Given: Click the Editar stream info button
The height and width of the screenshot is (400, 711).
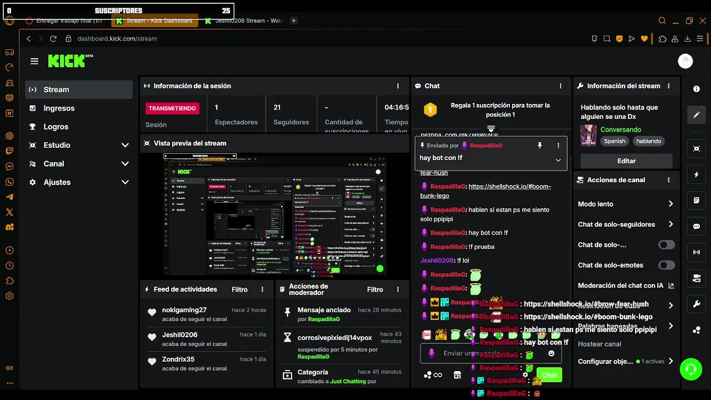Looking at the screenshot, I should pos(627,161).
